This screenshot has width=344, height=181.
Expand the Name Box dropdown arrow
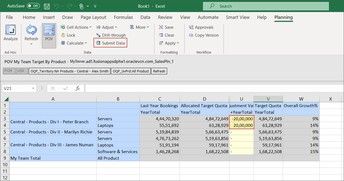click(x=33, y=89)
